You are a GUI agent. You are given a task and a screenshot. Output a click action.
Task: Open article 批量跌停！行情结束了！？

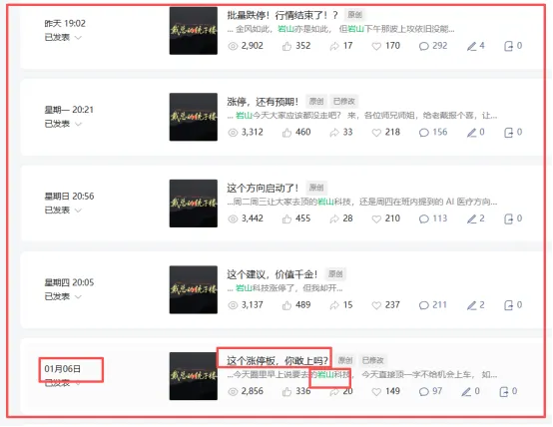[282, 15]
